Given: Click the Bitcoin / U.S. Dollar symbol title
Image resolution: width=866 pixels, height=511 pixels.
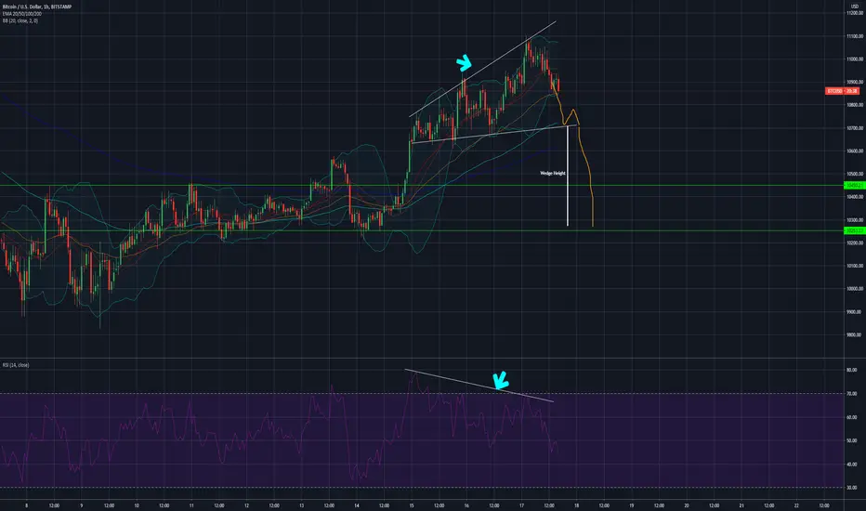Looking at the screenshot, I should click(x=36, y=7).
